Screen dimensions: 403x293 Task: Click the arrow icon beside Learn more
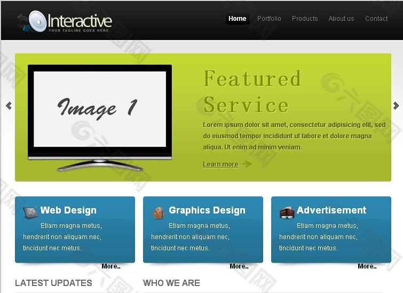pos(247,164)
